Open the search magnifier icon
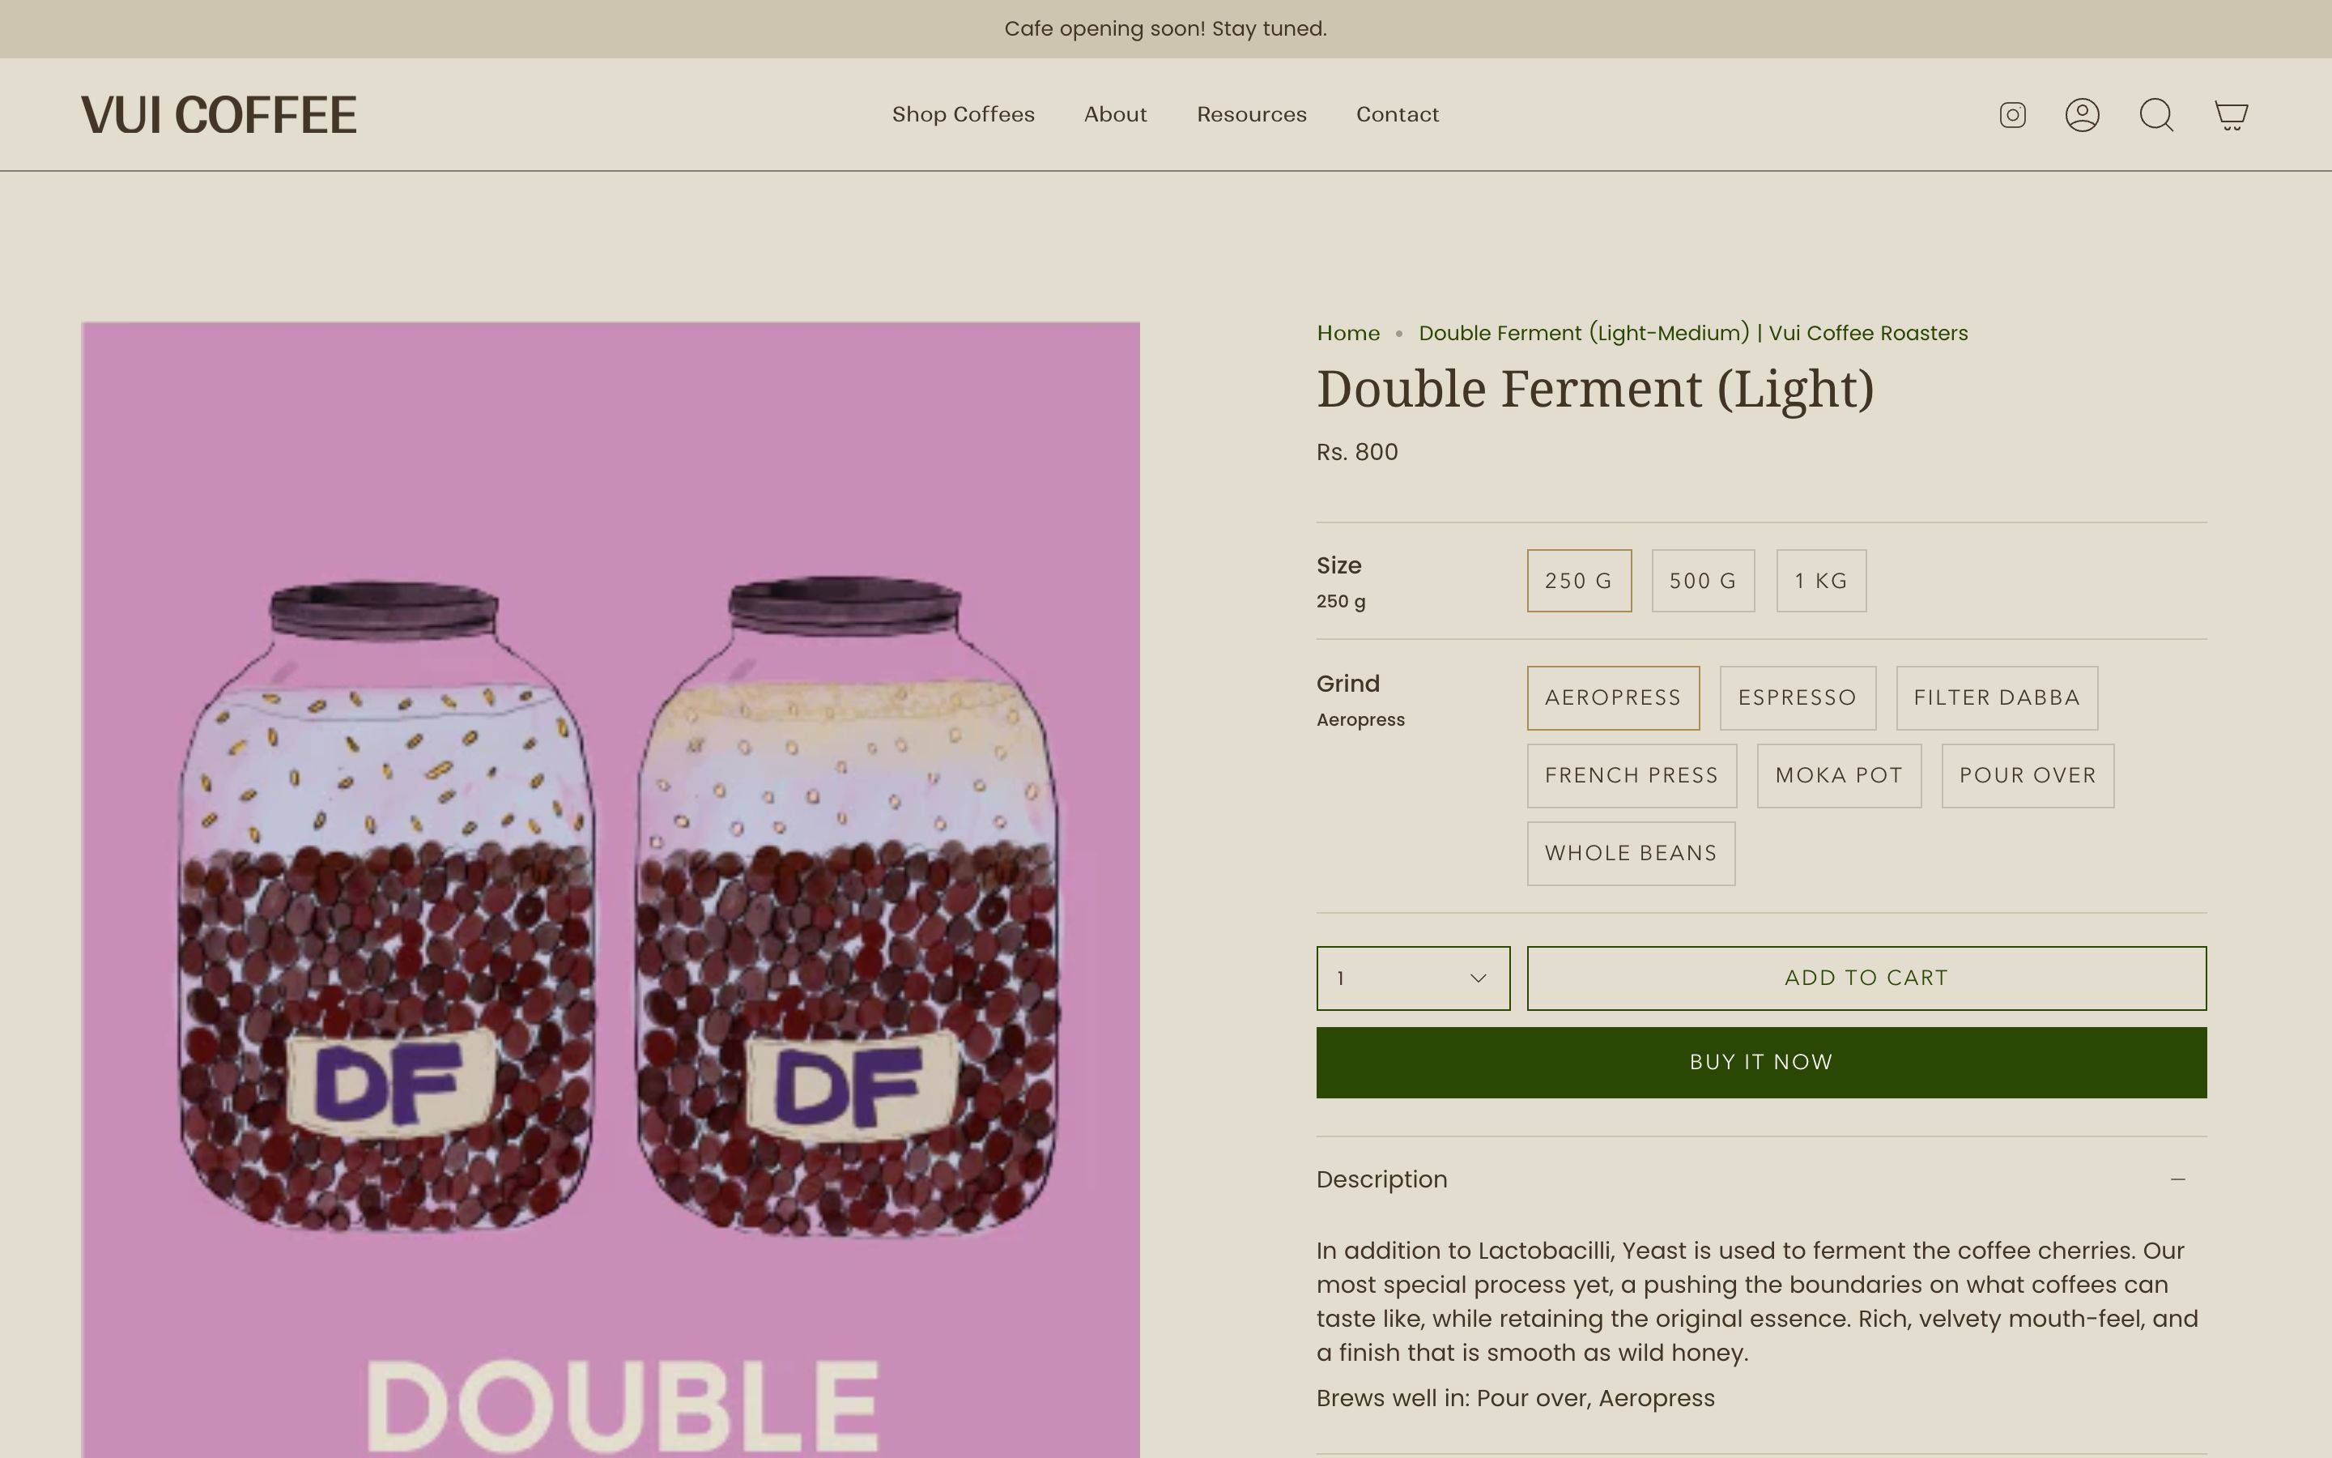Viewport: 2332px width, 1458px height. (x=2156, y=113)
